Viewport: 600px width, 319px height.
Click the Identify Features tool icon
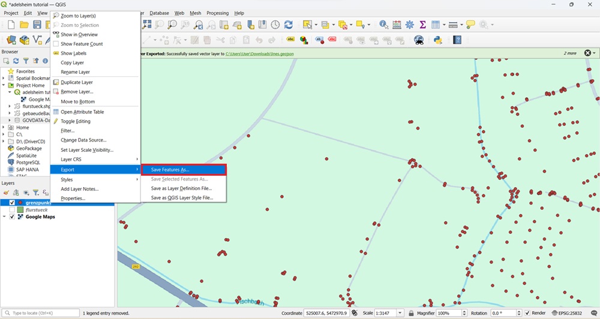pos(382,25)
